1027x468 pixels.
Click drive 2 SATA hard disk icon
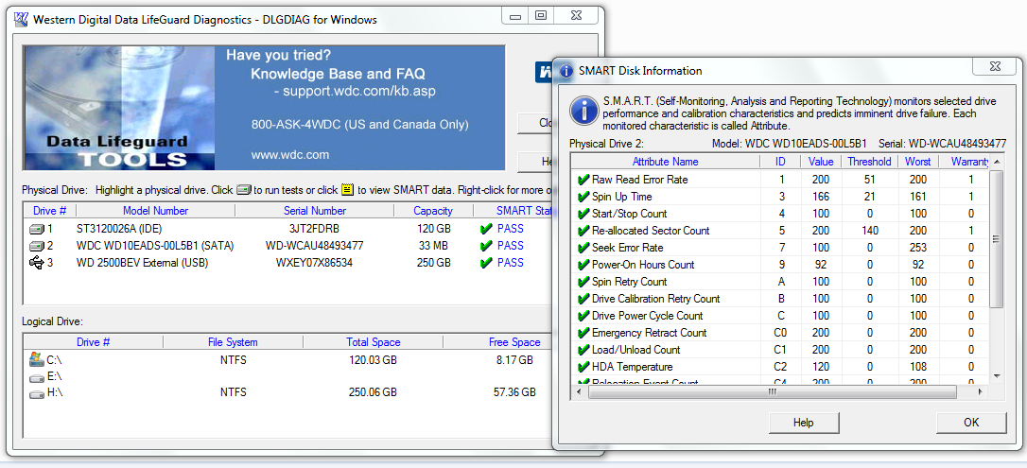(37, 246)
